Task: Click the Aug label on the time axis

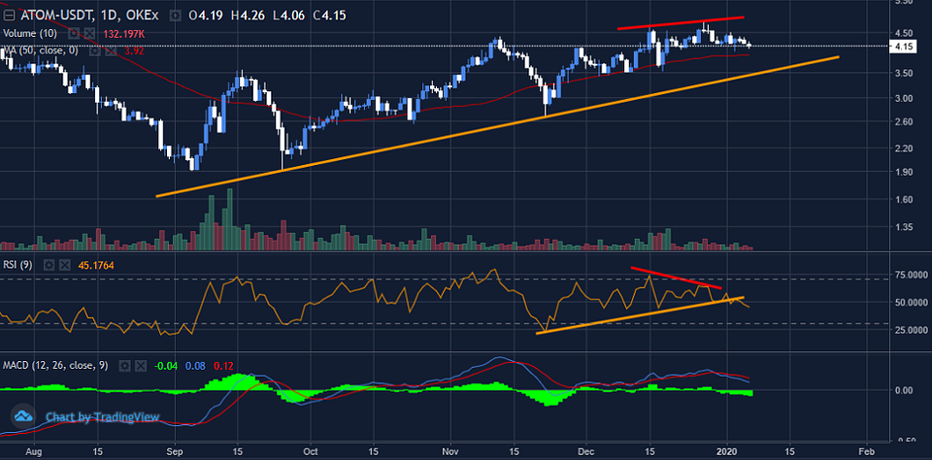Action: point(35,451)
